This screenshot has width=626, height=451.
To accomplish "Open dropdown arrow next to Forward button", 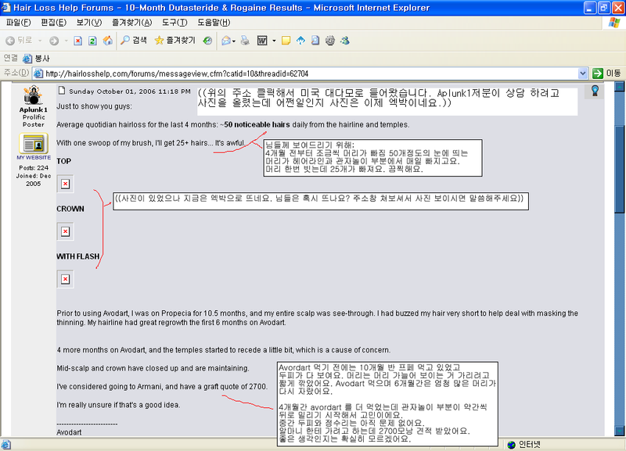I will click(66, 41).
